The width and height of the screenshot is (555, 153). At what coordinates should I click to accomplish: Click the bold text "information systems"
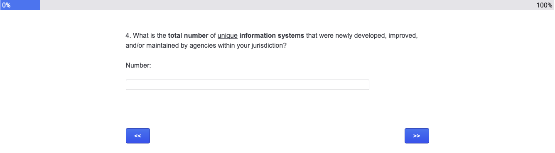point(272,36)
